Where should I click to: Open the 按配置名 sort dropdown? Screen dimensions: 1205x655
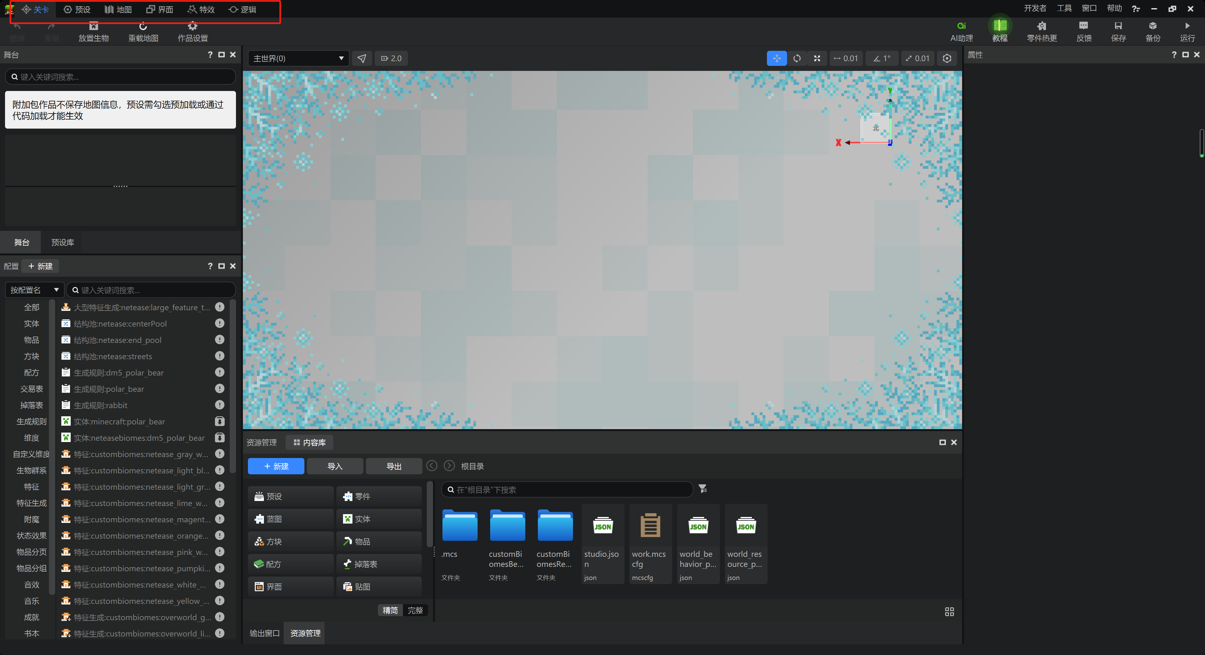(35, 290)
